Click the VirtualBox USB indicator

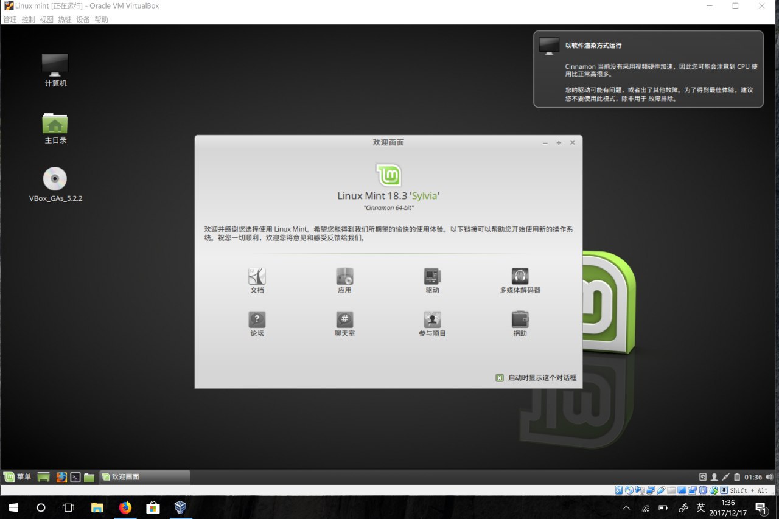point(661,490)
